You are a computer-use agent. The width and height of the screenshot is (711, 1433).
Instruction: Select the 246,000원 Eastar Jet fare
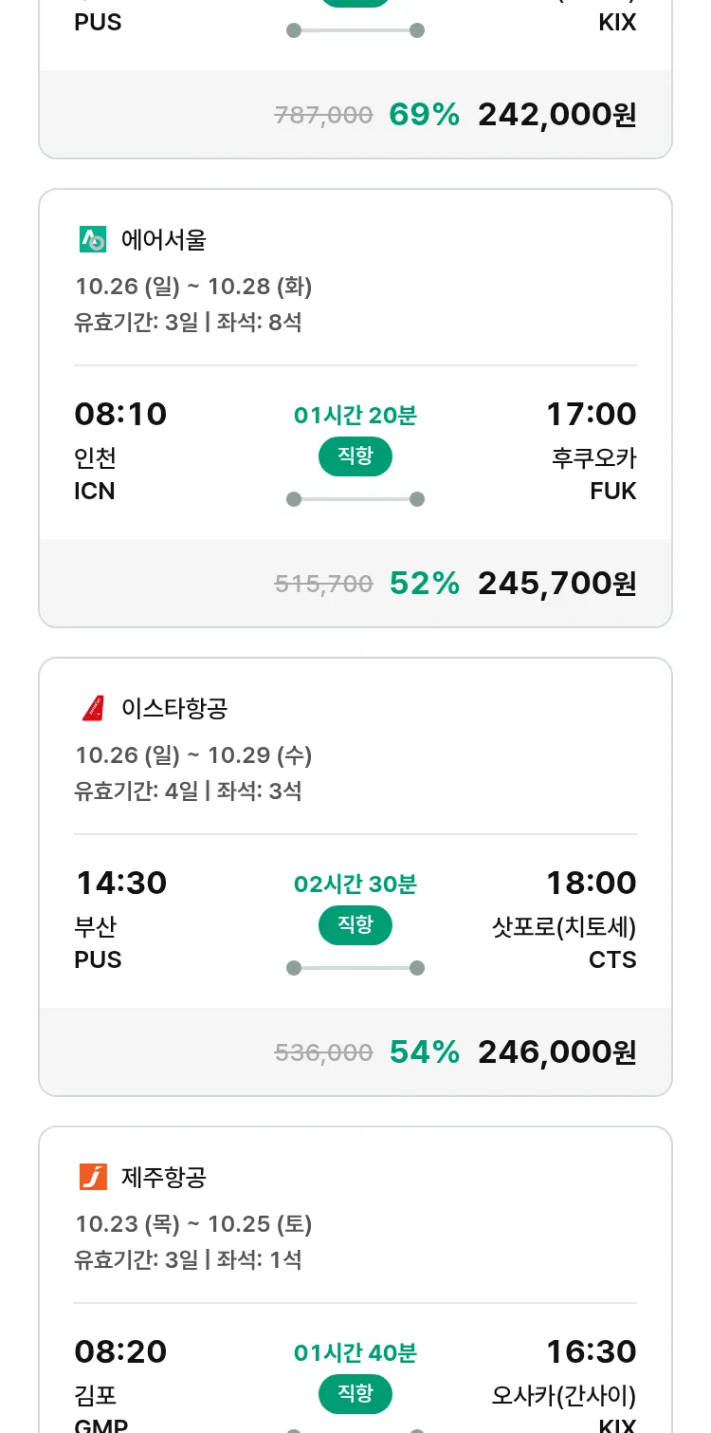click(x=556, y=1052)
